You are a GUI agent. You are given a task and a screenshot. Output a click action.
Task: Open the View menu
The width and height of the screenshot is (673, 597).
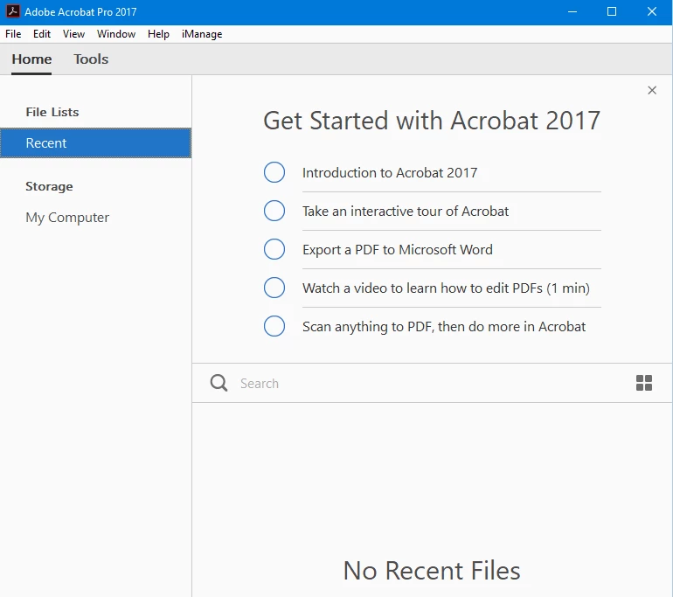pyautogui.click(x=73, y=34)
